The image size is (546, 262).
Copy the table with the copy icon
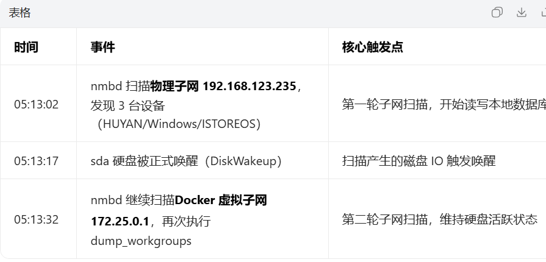tap(497, 13)
